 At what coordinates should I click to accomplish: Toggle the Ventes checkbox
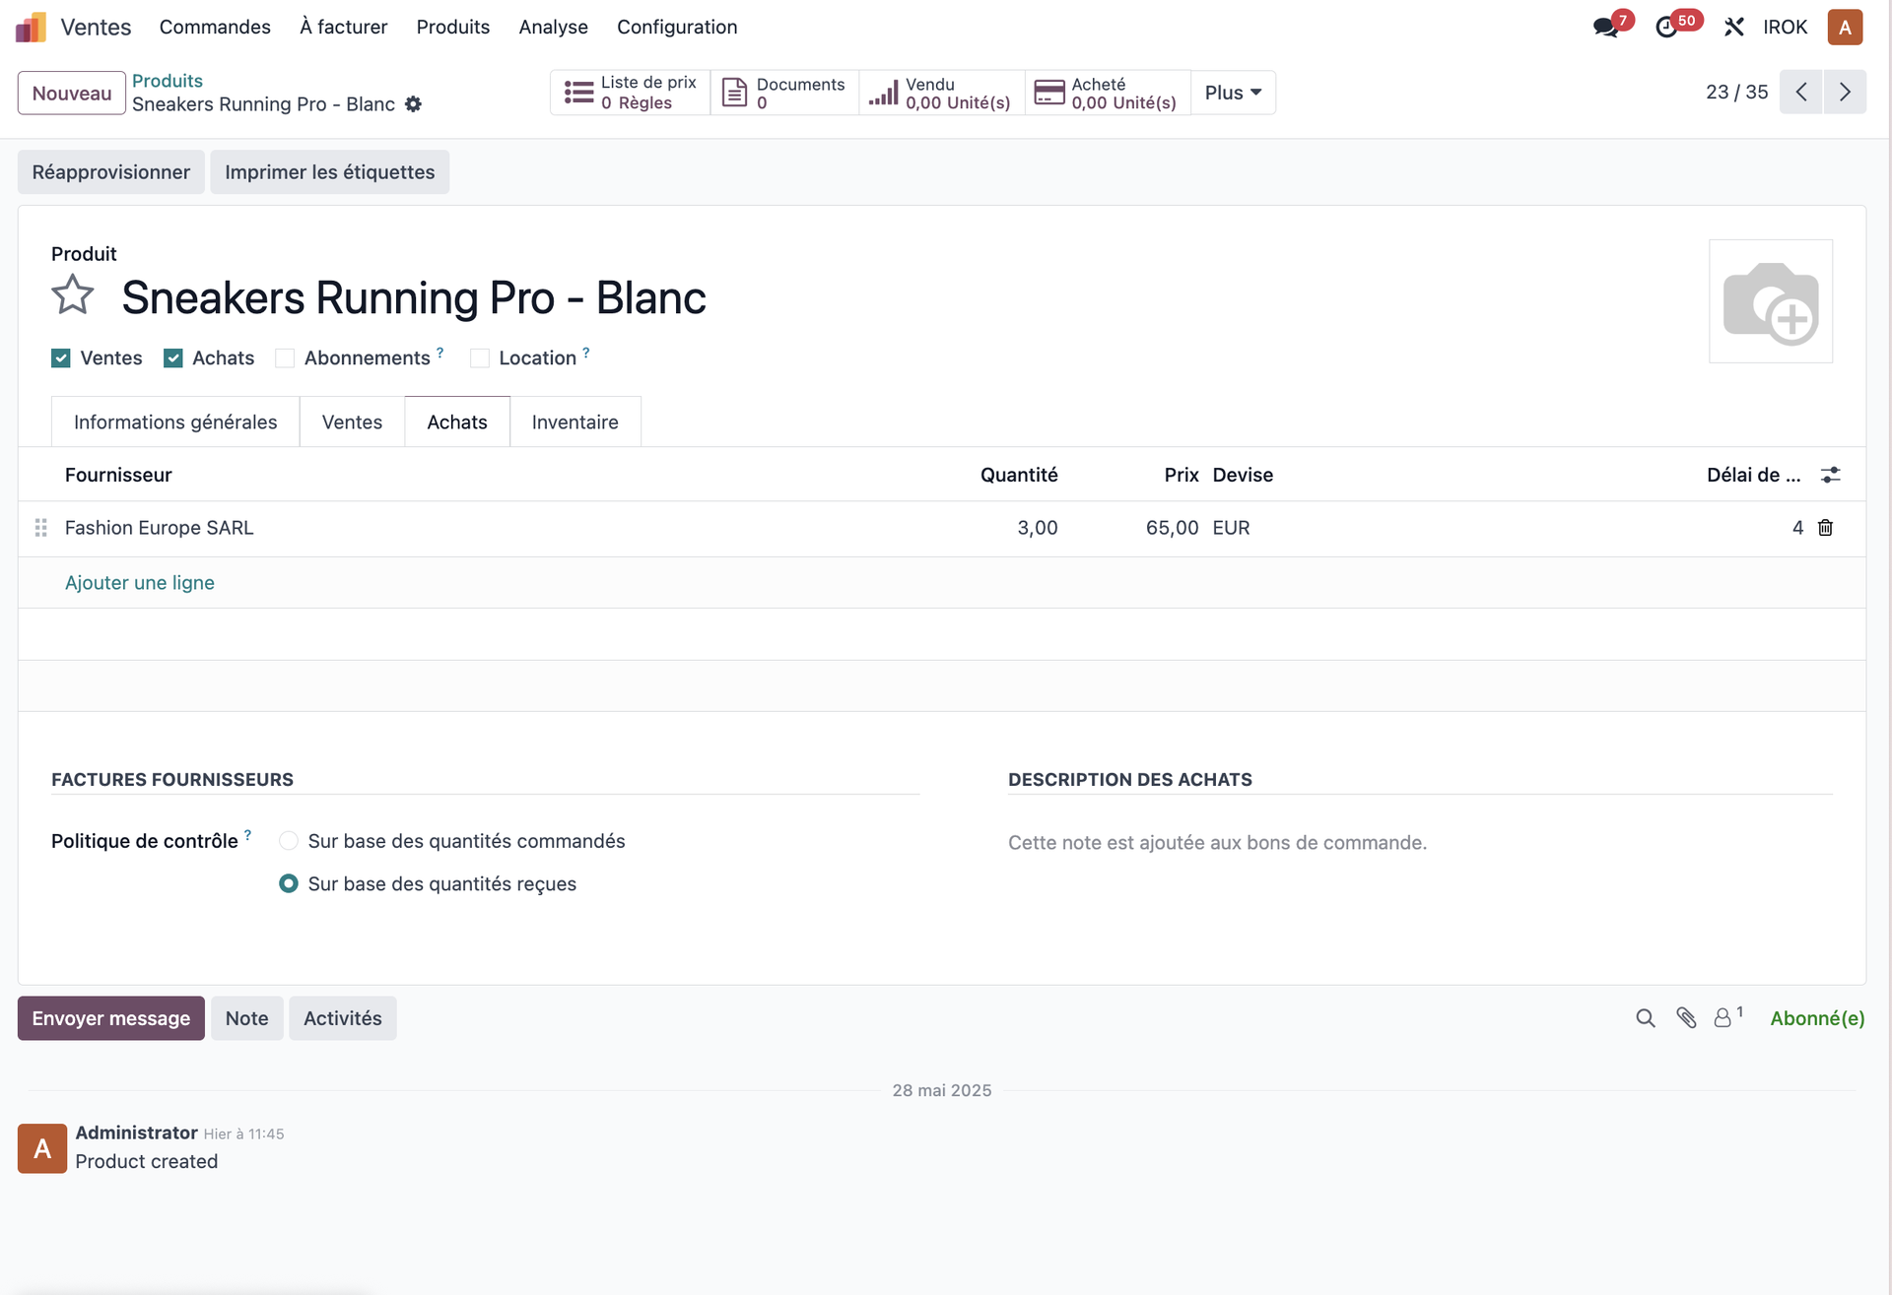[61, 358]
